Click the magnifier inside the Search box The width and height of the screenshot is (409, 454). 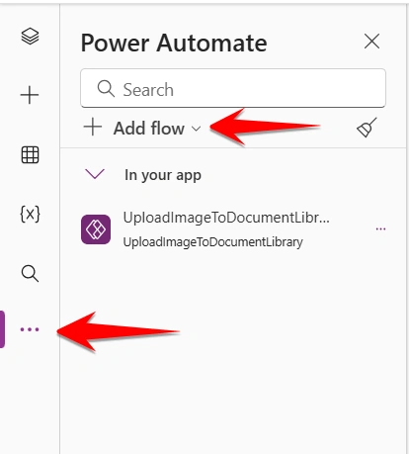pyautogui.click(x=106, y=89)
